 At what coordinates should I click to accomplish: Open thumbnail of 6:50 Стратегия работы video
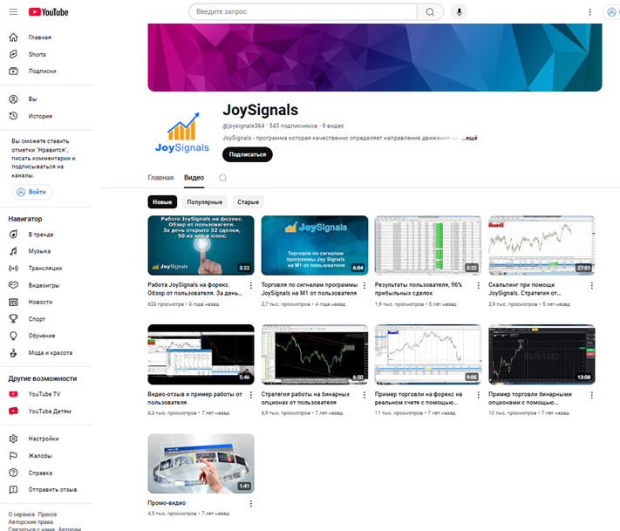tap(314, 354)
